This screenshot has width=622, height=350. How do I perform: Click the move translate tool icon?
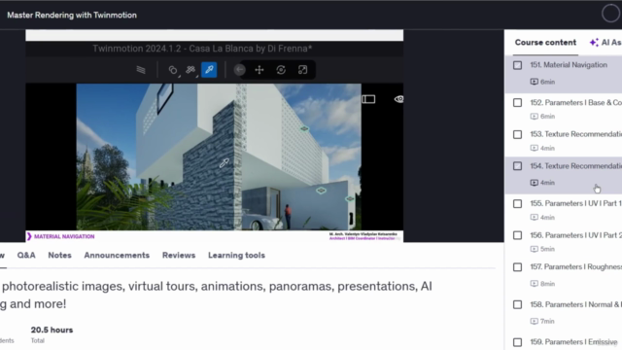(x=259, y=70)
